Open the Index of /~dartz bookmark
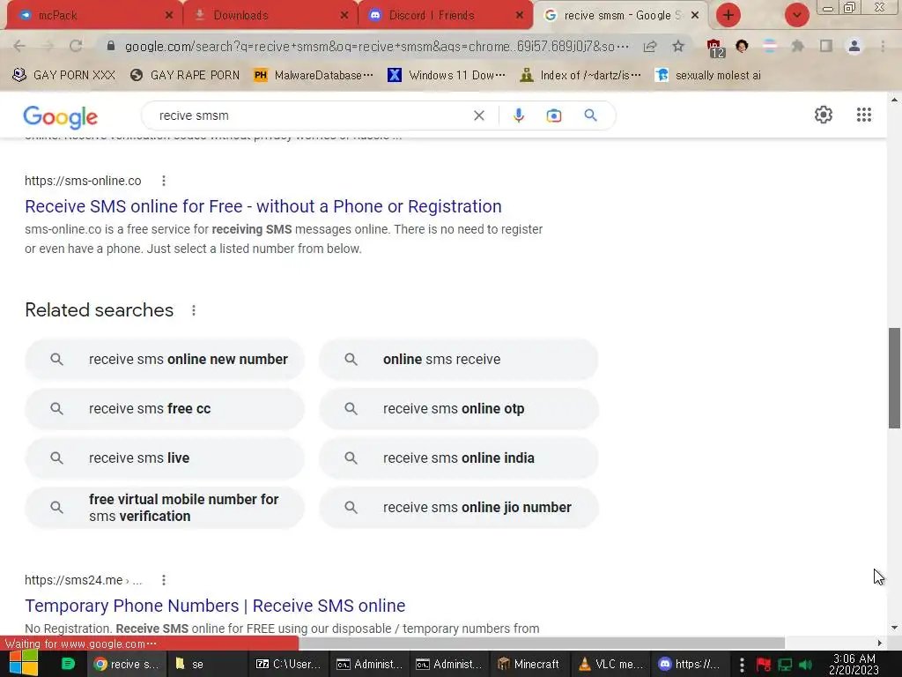Screen dimensions: 902x677 (x=580, y=75)
